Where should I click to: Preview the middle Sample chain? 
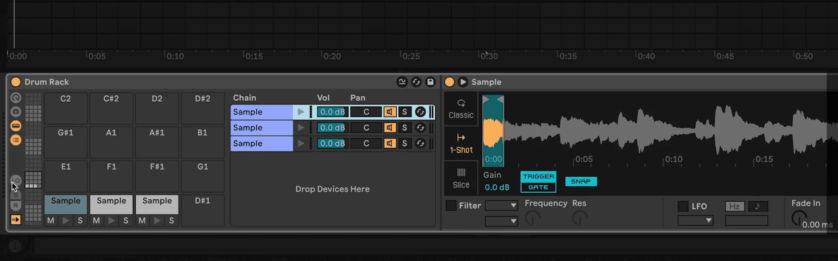(x=301, y=128)
